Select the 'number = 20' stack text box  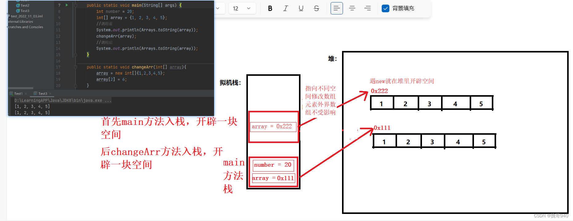coord(273,165)
